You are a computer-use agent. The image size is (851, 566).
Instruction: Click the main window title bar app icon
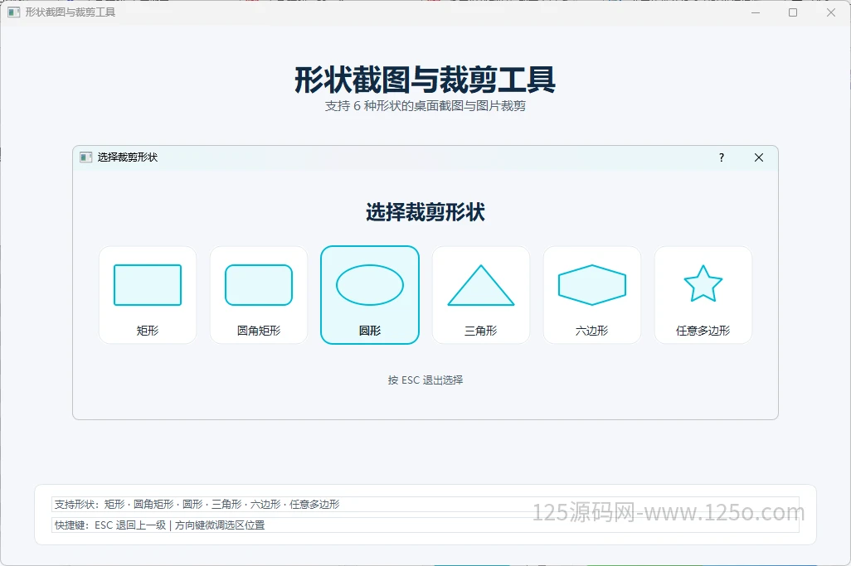pos(14,12)
